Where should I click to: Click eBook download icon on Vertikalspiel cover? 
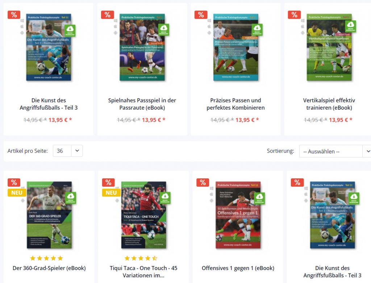tap(350, 26)
